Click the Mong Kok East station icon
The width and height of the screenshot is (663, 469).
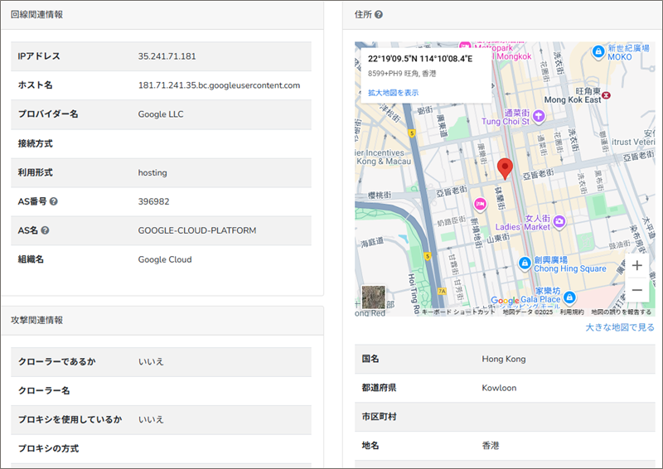(607, 95)
